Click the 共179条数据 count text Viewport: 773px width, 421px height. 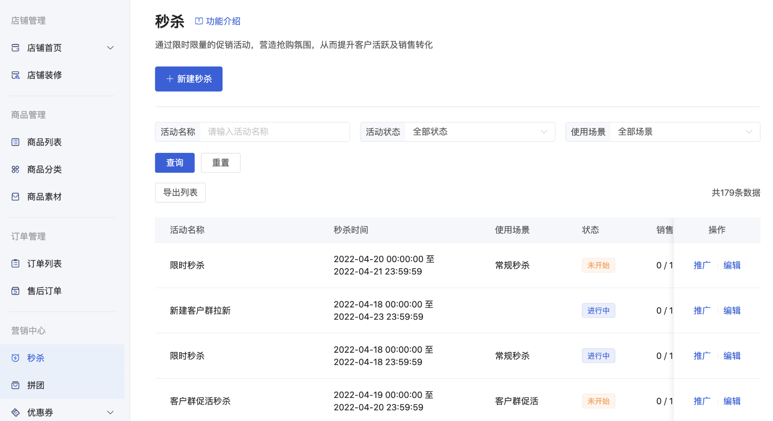point(736,193)
